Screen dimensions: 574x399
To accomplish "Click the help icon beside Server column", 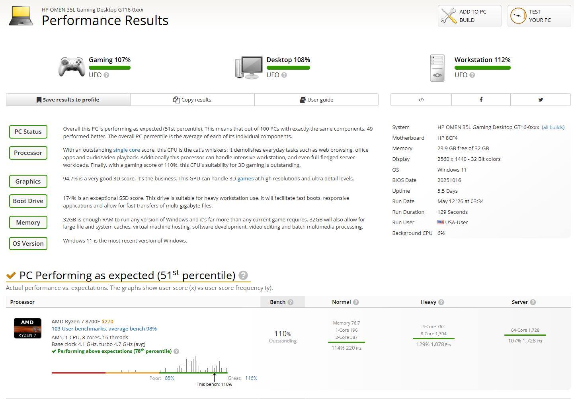I will pos(533,302).
